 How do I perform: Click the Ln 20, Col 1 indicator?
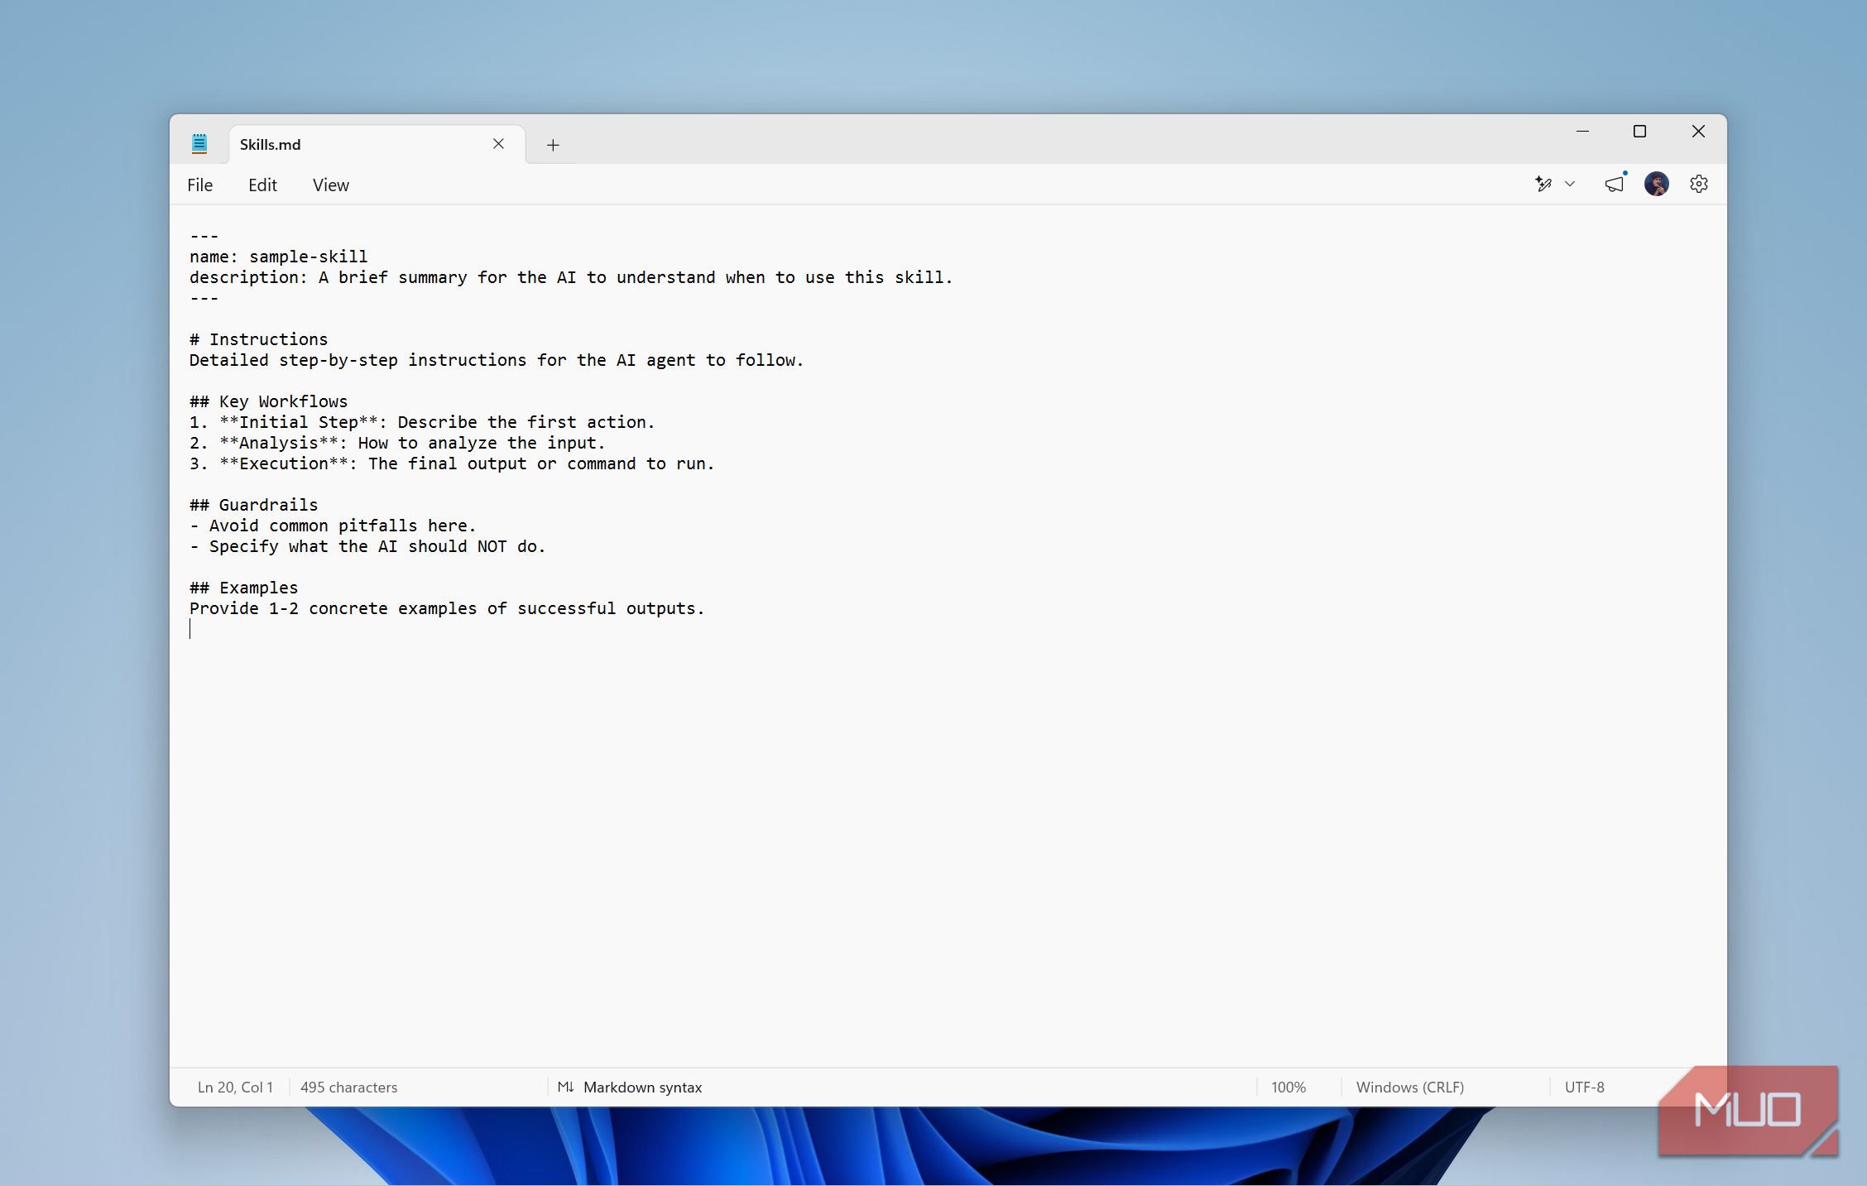click(235, 1087)
